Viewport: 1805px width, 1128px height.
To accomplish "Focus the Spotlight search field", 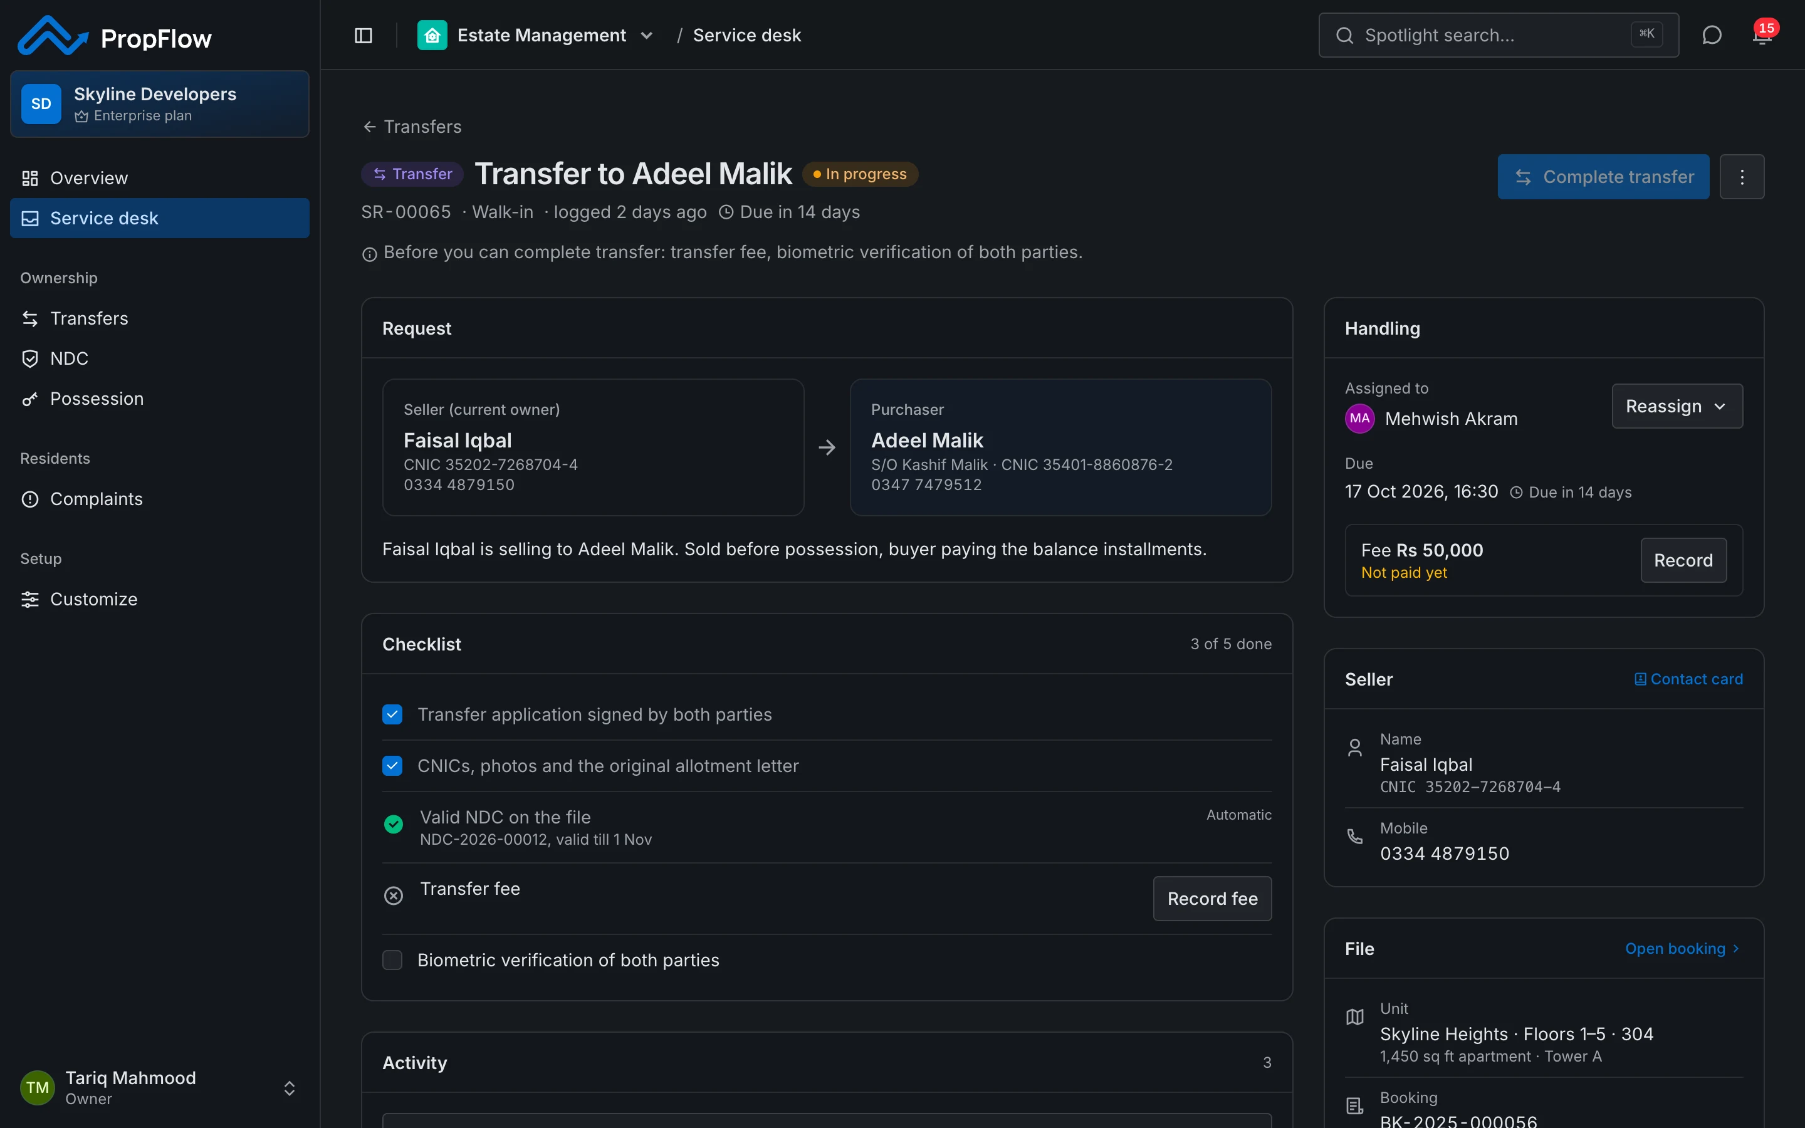I will 1499,35.
